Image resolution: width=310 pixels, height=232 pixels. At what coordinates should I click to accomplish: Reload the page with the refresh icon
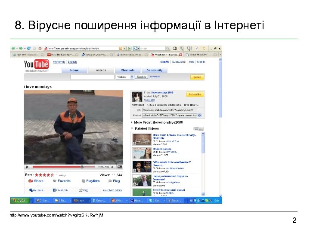pos(29,48)
